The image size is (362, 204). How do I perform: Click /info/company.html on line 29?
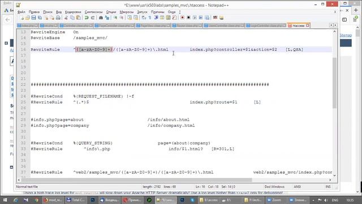click(171, 125)
